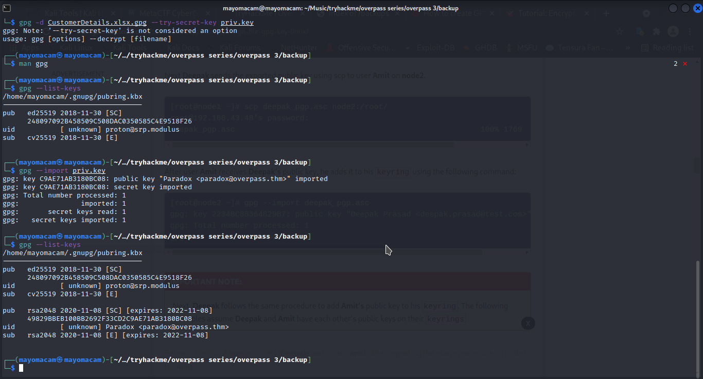Click the "gpg --import" command text
Image resolution: width=703 pixels, height=379 pixels.
click(44, 171)
